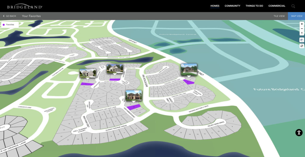Click purple Favorites legend dot

(x=4, y=25)
